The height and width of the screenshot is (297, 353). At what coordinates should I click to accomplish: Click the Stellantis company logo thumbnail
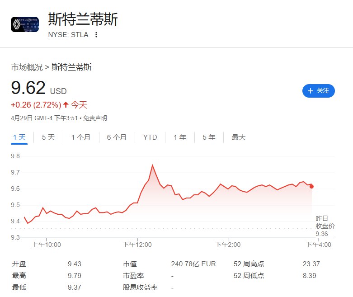point(25,24)
